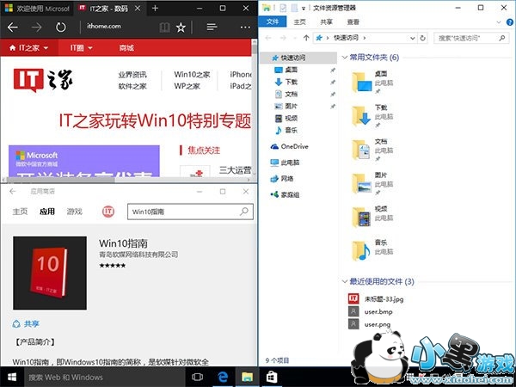
Task: Open address bar history dropdown in Explorer
Action: (412, 38)
